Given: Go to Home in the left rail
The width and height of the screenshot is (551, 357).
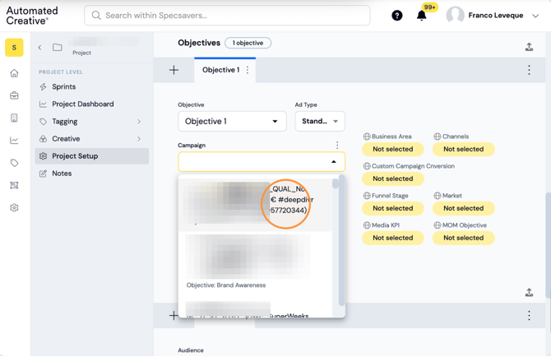Looking at the screenshot, I should [x=14, y=73].
